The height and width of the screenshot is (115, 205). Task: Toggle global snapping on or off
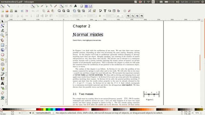tap(2, 6)
